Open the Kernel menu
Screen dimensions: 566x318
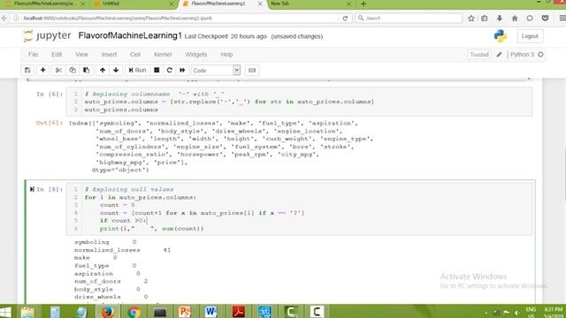click(x=163, y=55)
